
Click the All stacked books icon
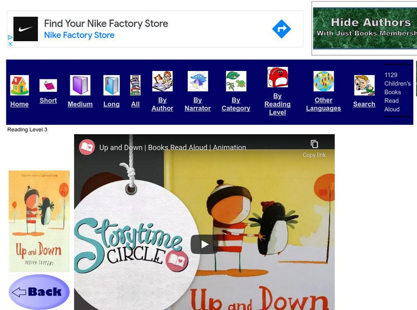[x=136, y=86]
